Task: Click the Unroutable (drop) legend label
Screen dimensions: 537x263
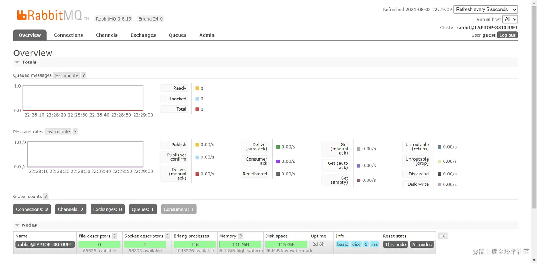Action: pyautogui.click(x=417, y=161)
